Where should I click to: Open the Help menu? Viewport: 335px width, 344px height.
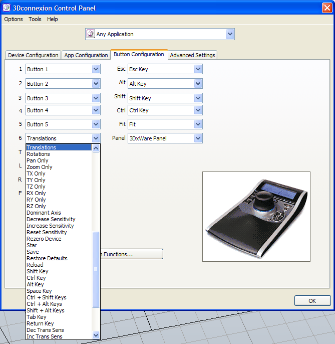53,19
